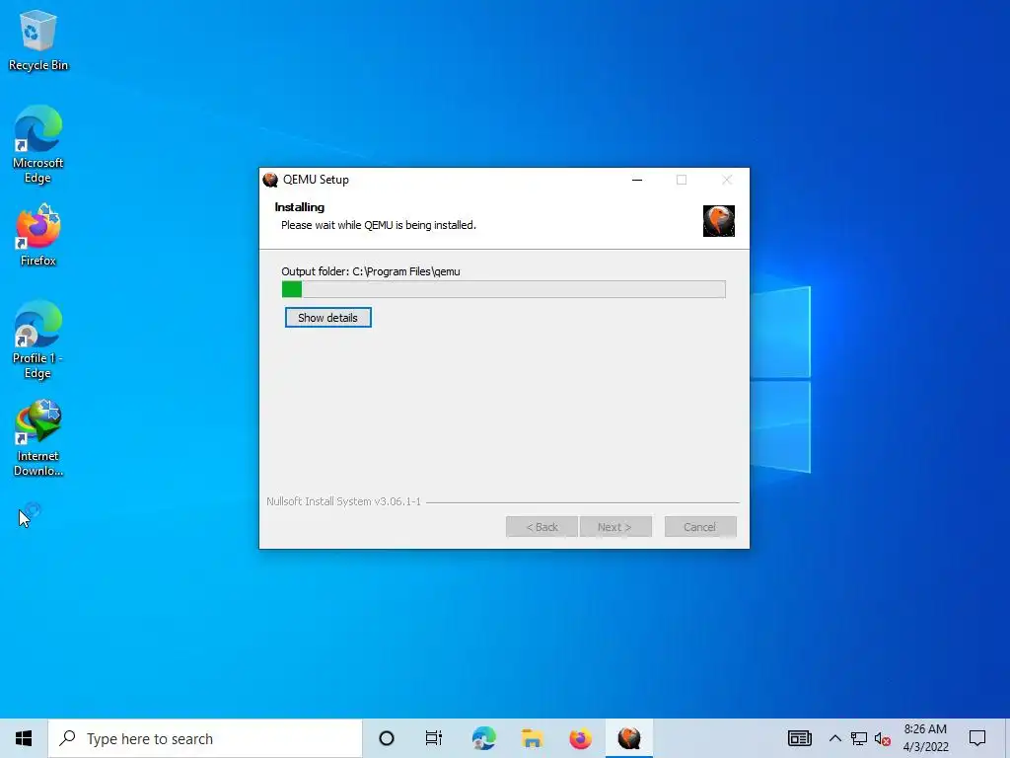This screenshot has height=758, width=1010.
Task: Click the QEMU logo in the installer header
Action: click(718, 221)
